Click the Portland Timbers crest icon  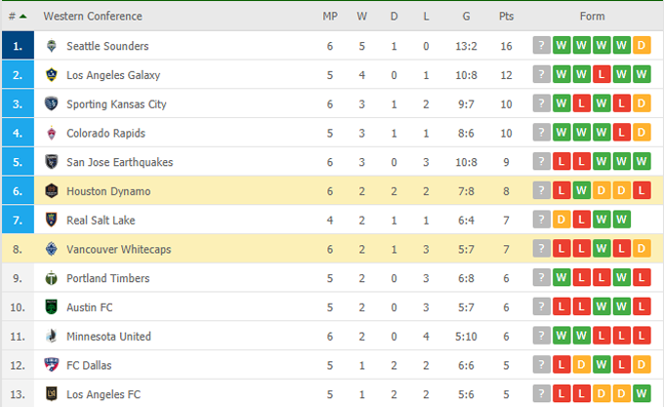pos(52,278)
